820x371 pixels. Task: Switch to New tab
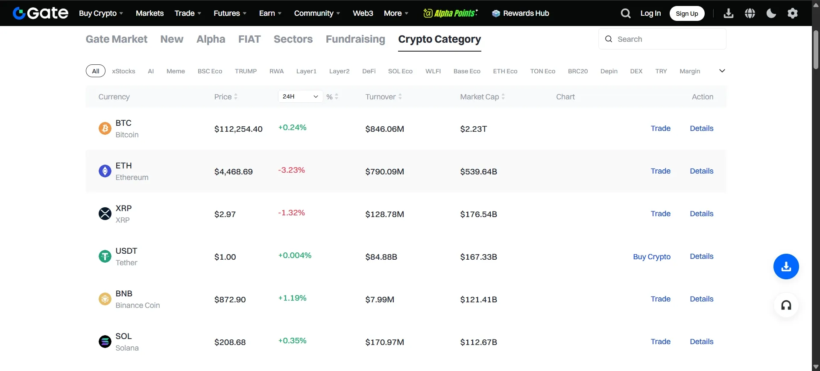click(x=172, y=39)
